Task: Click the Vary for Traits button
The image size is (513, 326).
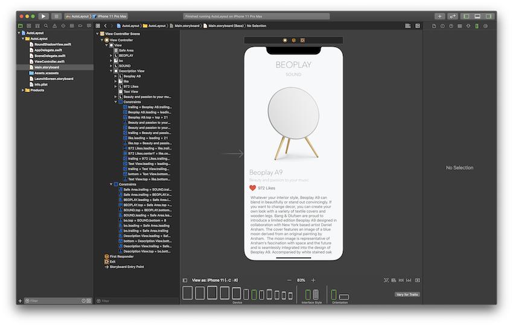Action: (x=407, y=294)
